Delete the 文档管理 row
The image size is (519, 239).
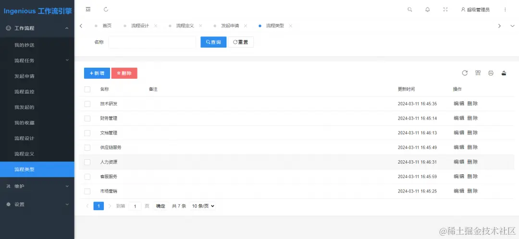pos(473,133)
